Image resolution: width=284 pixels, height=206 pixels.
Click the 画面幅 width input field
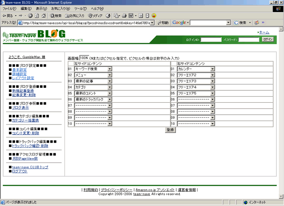tap(84, 58)
